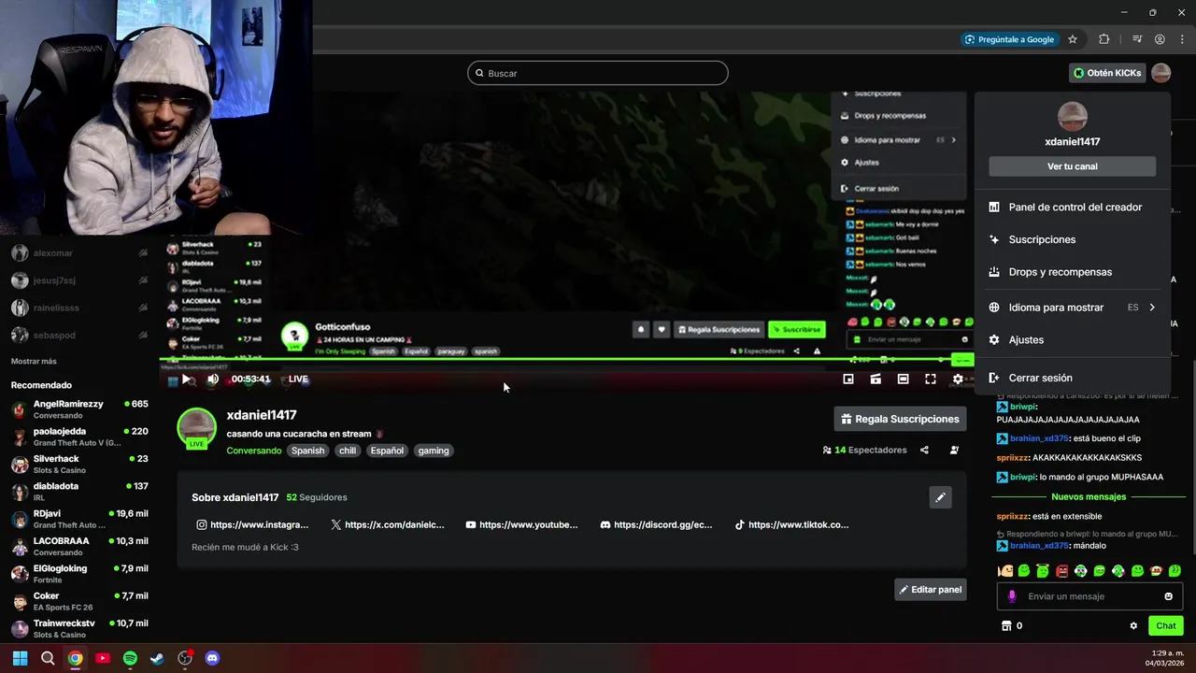Image resolution: width=1196 pixels, height=673 pixels.
Task: Open the YouTube link in About panel
Action: pyautogui.click(x=521, y=524)
